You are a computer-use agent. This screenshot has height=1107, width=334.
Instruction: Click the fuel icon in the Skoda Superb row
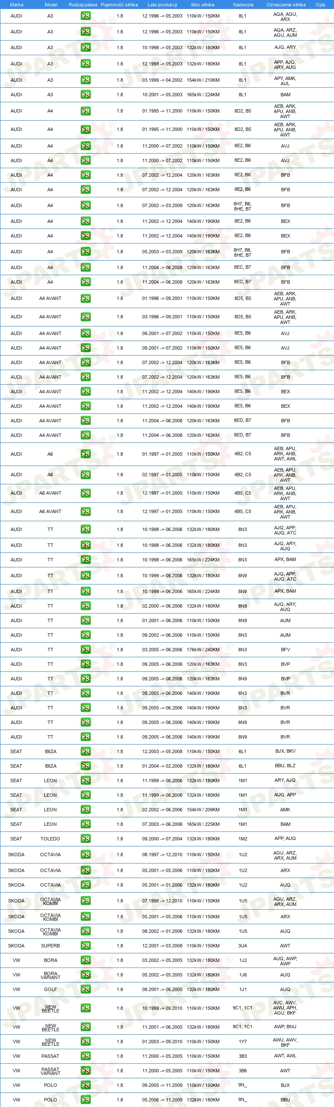[x=86, y=946]
